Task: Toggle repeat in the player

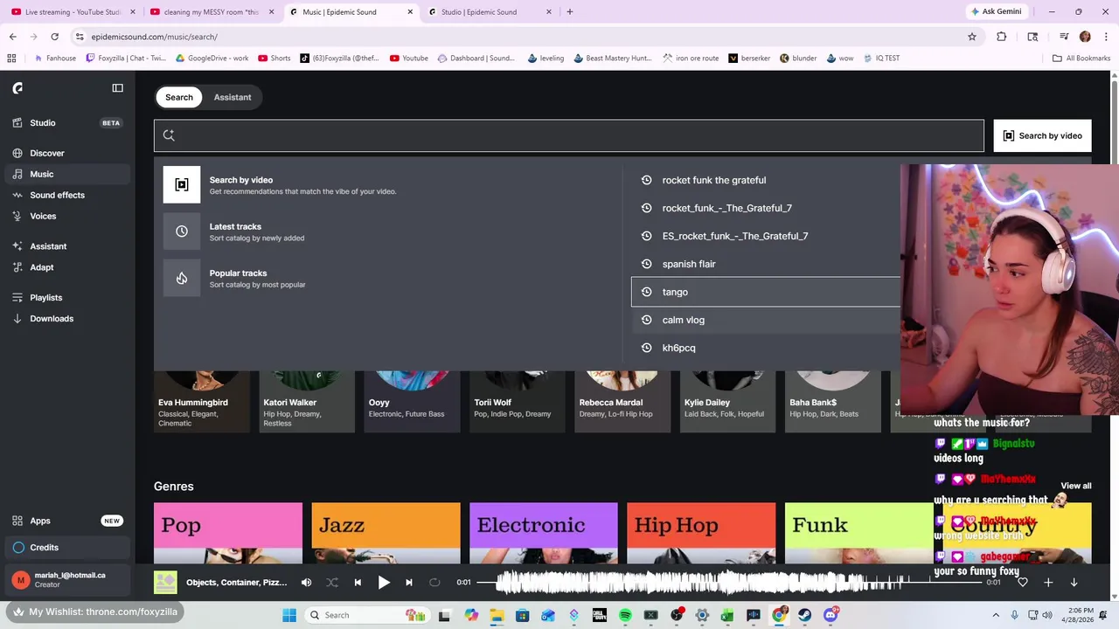Action: pyautogui.click(x=434, y=583)
